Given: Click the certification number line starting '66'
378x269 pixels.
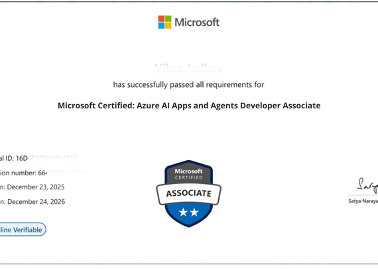Looking at the screenshot, I should tap(43, 173).
